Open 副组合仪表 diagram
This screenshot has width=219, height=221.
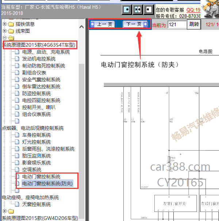pyautogui.click(x=34, y=73)
